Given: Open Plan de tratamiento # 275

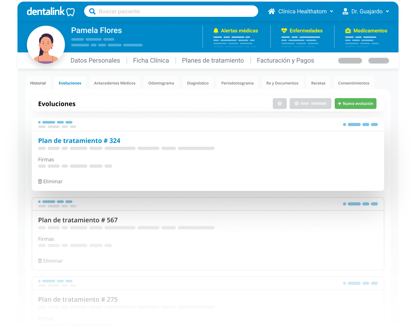Looking at the screenshot, I should [78, 299].
